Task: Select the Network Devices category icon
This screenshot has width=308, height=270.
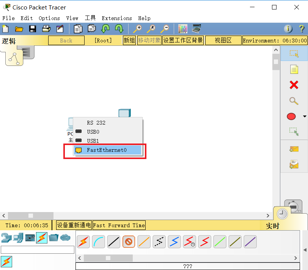Action: 6,238
